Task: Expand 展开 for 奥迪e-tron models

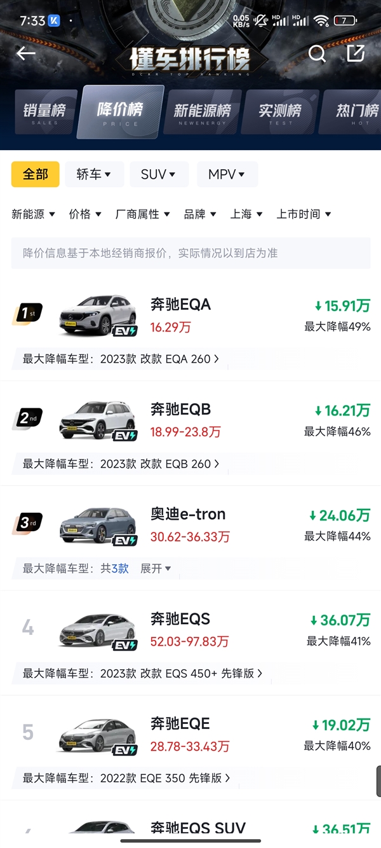Action: [156, 569]
